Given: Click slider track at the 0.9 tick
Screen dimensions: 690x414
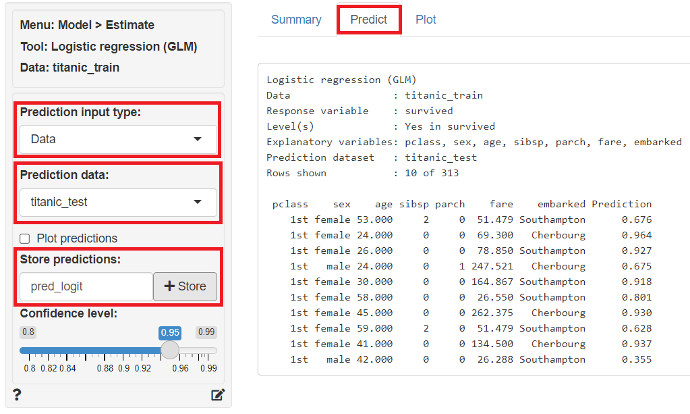Looking at the screenshot, I should point(124,351).
